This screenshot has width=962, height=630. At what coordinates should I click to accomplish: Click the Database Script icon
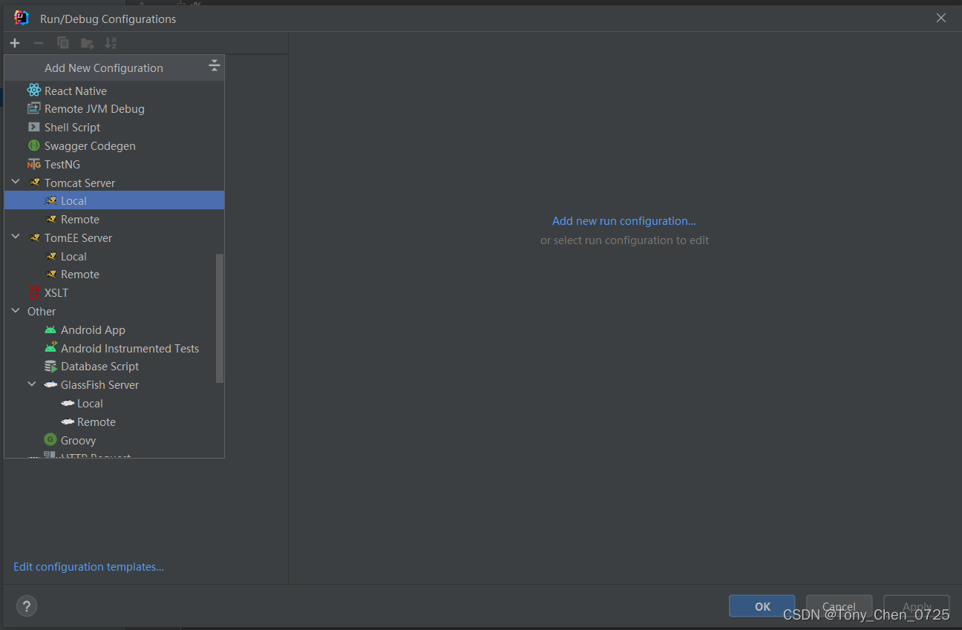50,366
